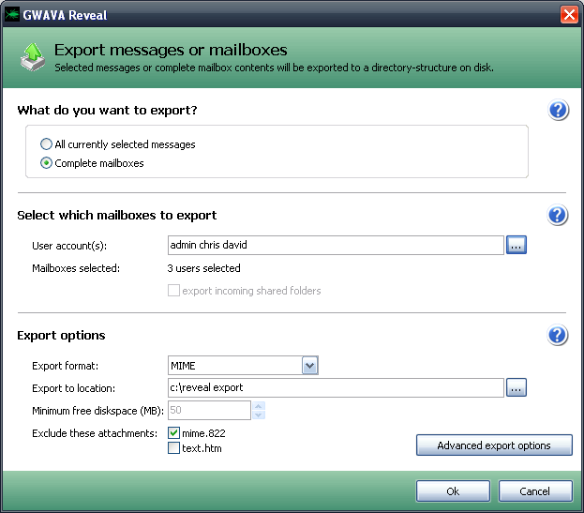Click the Export to location input field

point(336,388)
